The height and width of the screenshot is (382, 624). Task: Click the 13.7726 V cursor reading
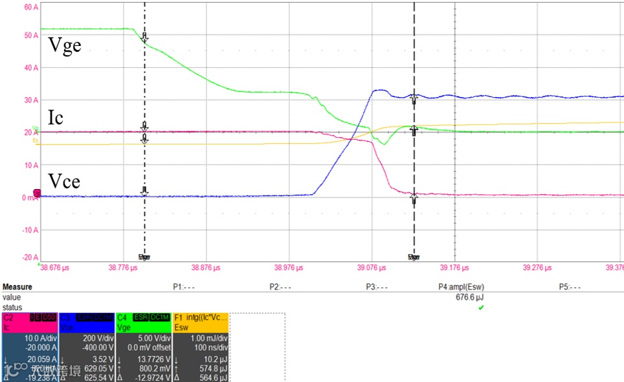[153, 359]
